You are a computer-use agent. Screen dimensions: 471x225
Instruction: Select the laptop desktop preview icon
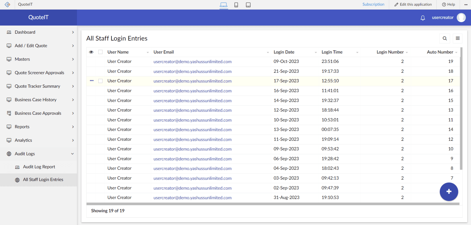223,5
